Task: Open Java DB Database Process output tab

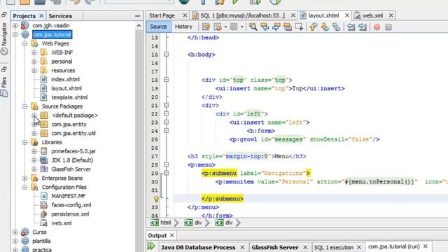Action: pyautogui.click(x=198, y=247)
